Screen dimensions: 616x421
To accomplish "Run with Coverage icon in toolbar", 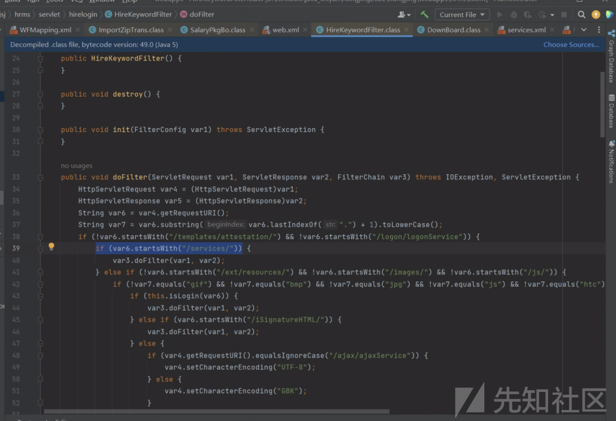I will coord(527,14).
